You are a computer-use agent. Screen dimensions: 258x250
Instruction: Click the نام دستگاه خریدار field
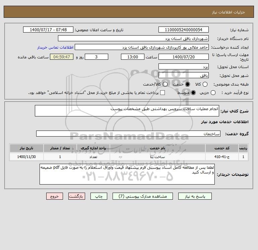(x=133, y=38)
